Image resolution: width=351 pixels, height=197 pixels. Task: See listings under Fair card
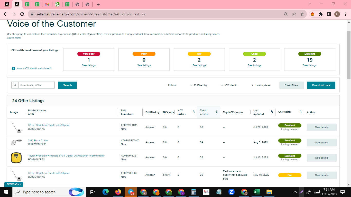coord(199,65)
